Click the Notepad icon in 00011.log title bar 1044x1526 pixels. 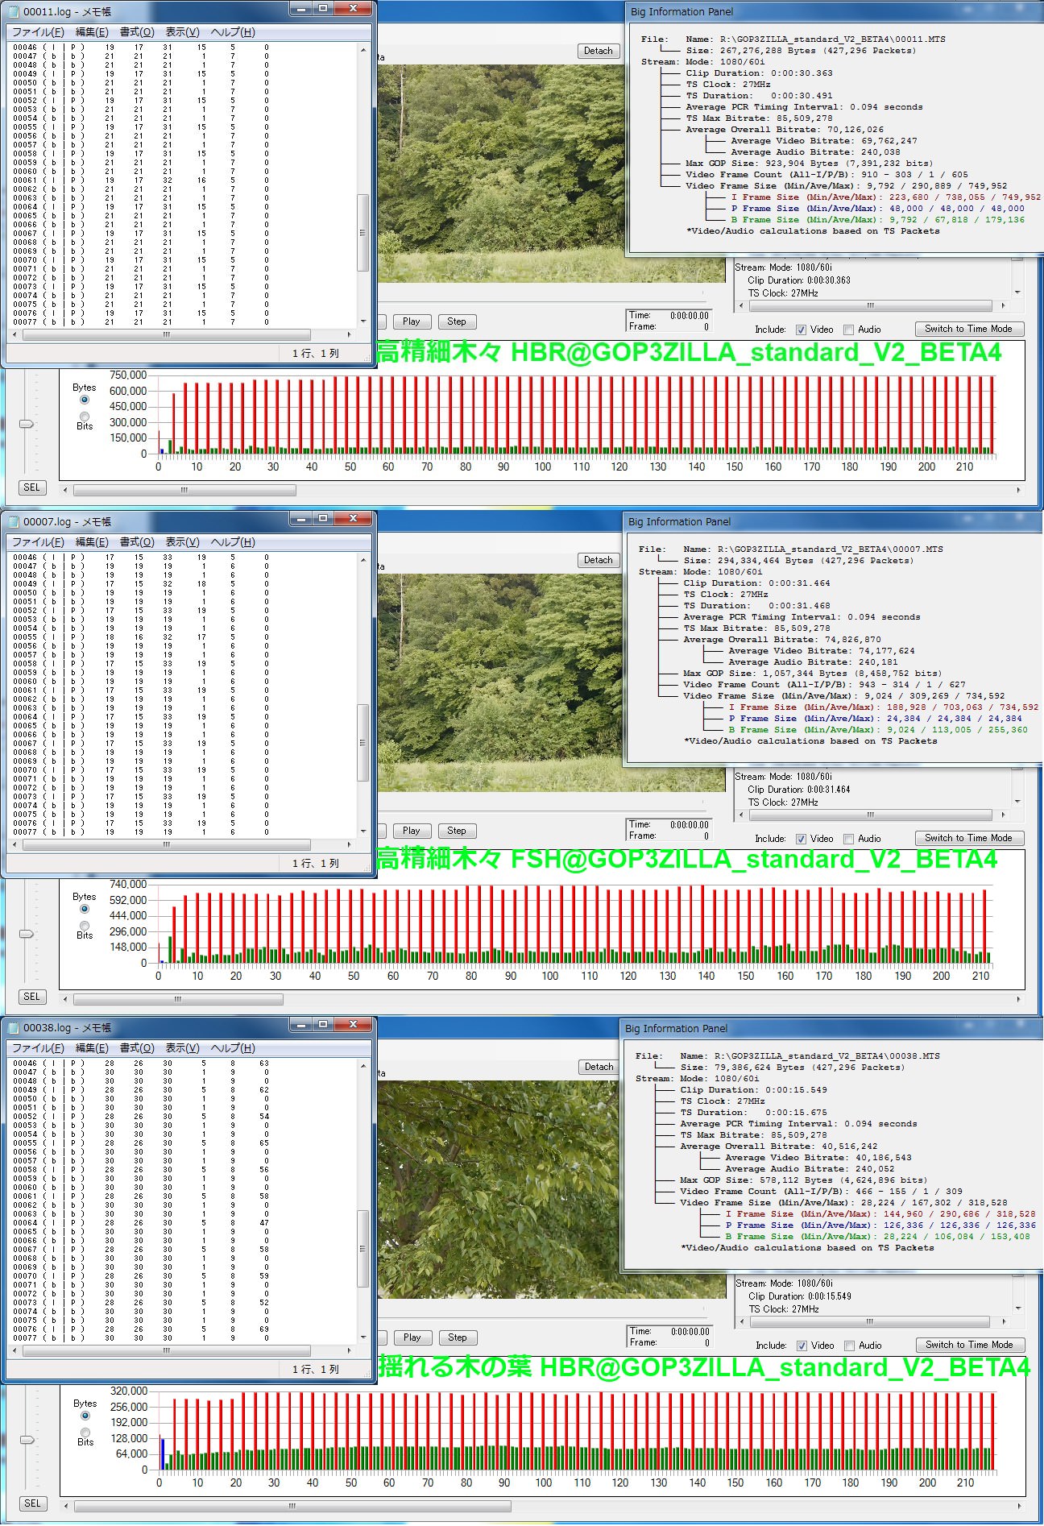(x=14, y=11)
